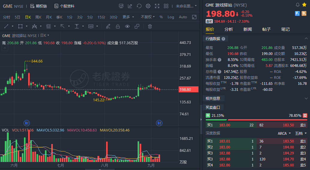Click the blue lightning quick trade icon
Viewport: 310px width, 170px height.
(297, 13)
